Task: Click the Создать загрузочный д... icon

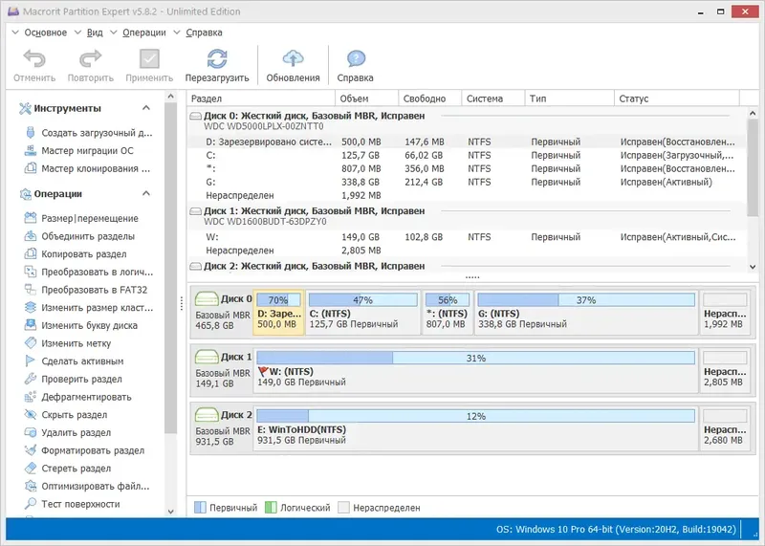Action: [x=31, y=133]
